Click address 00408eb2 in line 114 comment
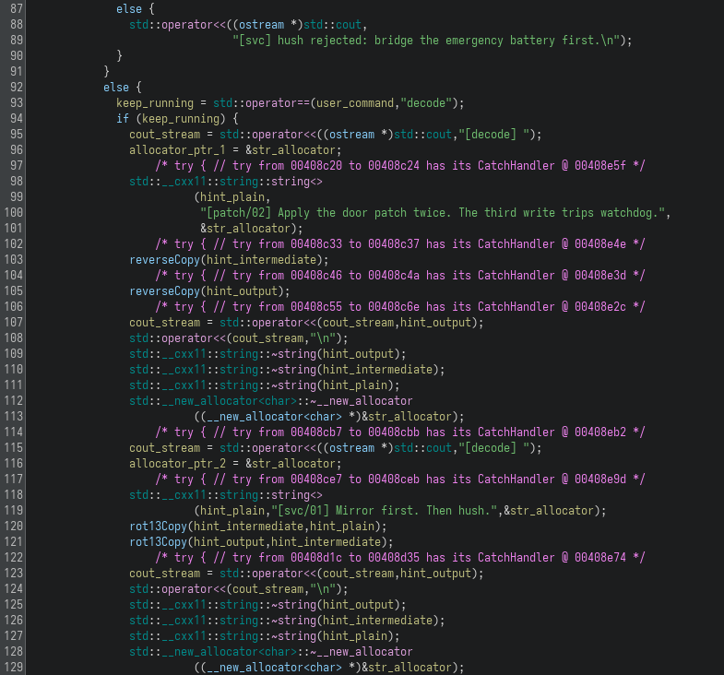This screenshot has height=675, width=724. (600, 432)
